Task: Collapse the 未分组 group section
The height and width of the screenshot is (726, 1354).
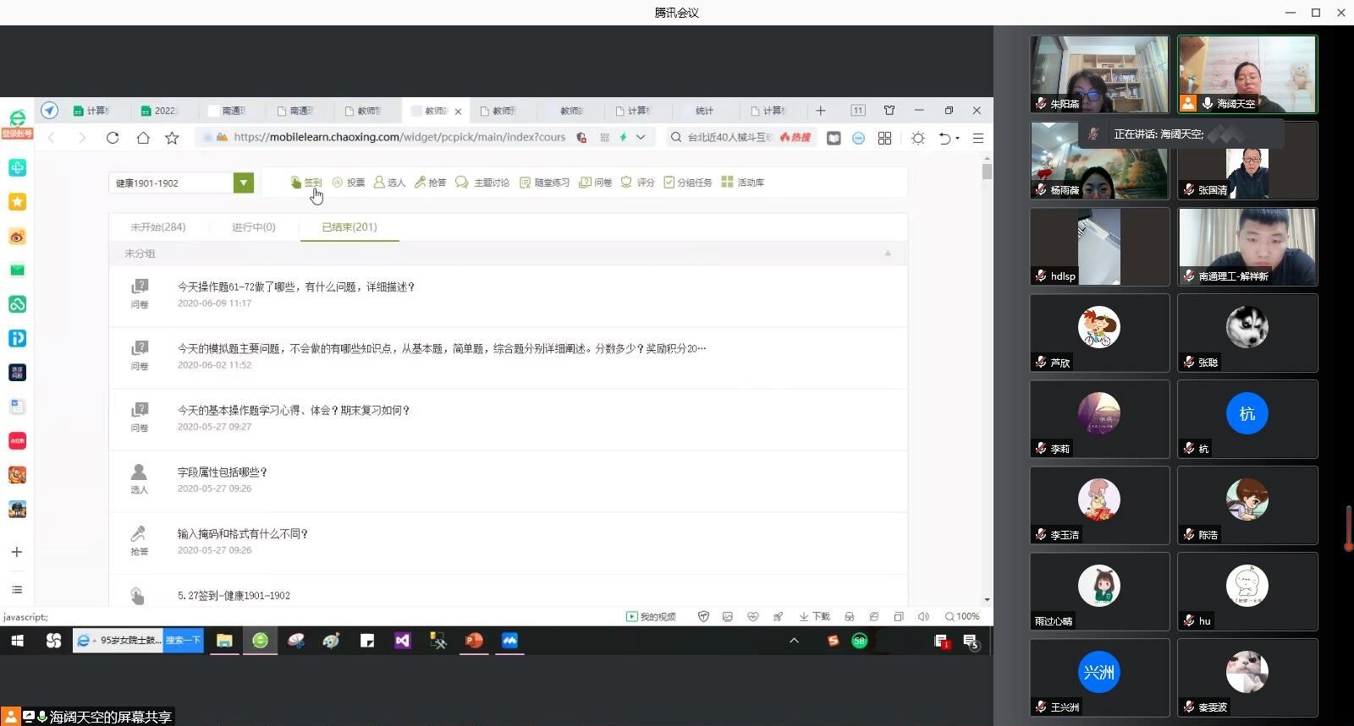Action: click(x=888, y=254)
